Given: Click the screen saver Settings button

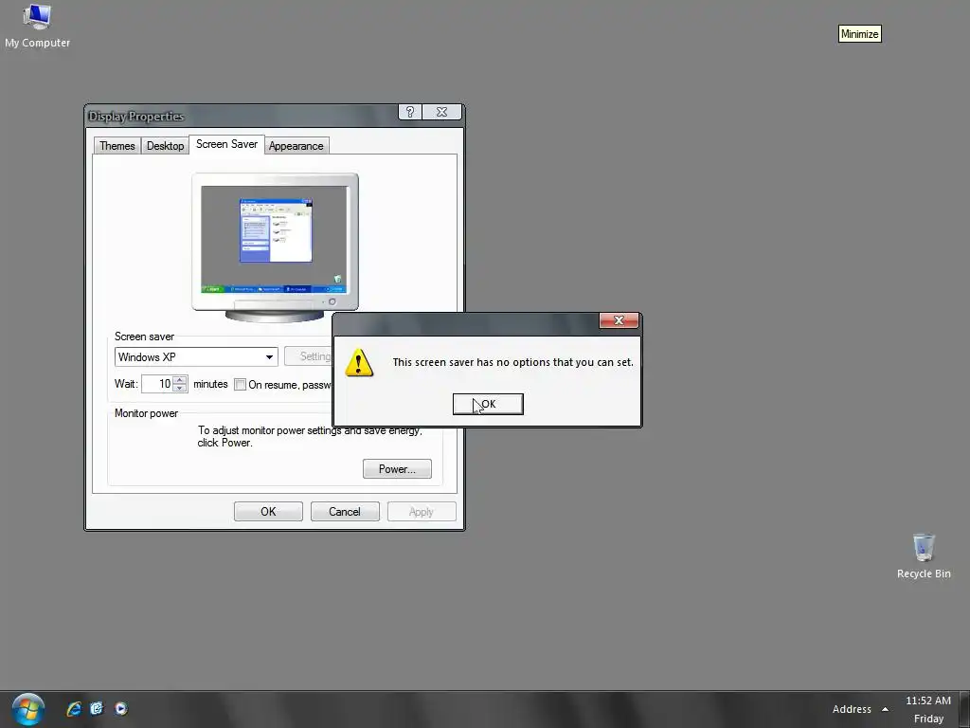Looking at the screenshot, I should point(309,356).
